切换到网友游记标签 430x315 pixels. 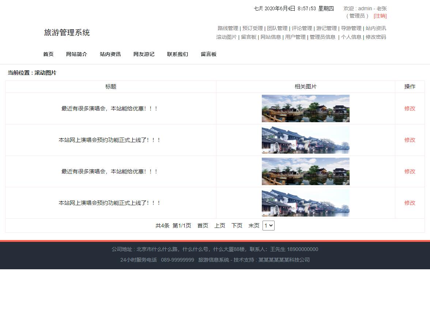click(x=144, y=54)
